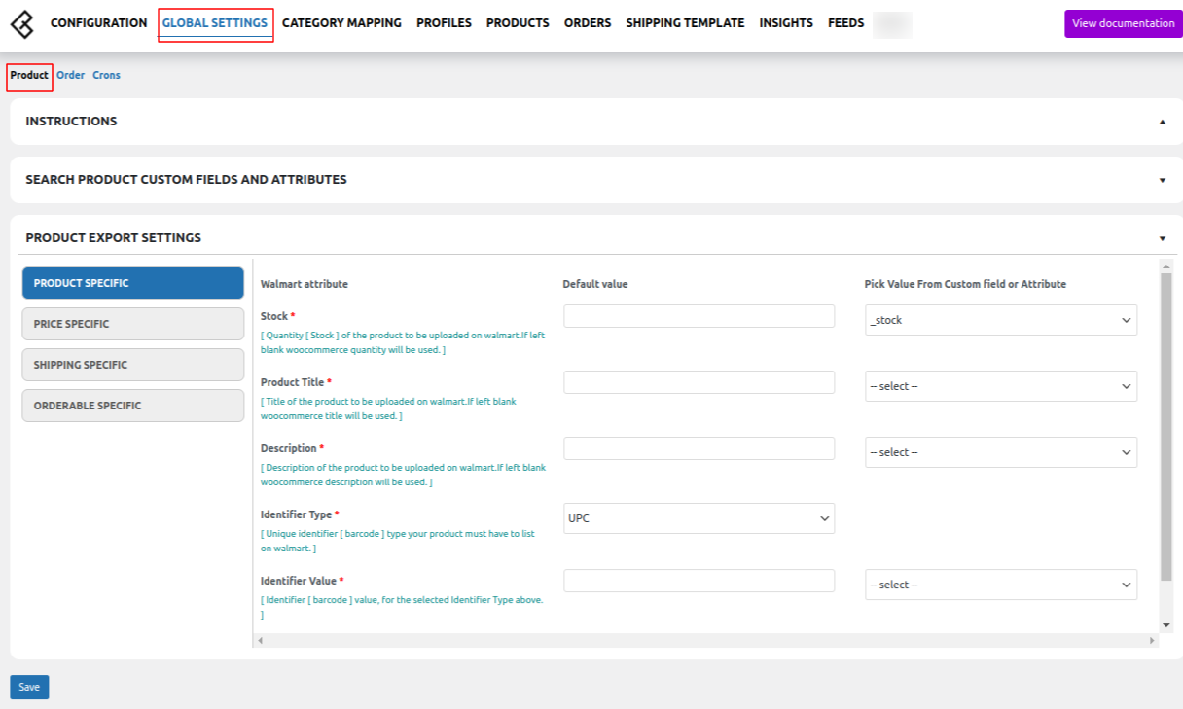Switch to the CATEGORY MAPPING section
This screenshot has height=709, width=1183.
[342, 22]
